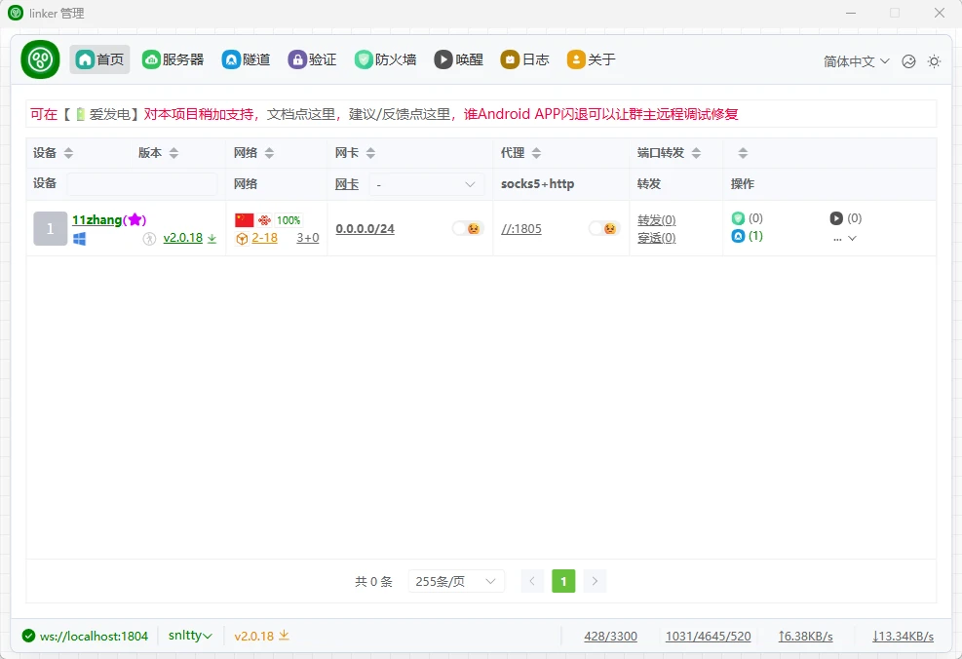The width and height of the screenshot is (962, 659).
Task: Focus the 设备 search input field
Action: [x=141, y=184]
